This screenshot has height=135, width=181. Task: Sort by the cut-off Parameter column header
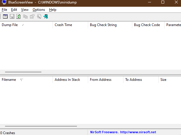point(173,25)
